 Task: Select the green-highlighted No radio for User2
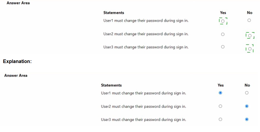250,36
